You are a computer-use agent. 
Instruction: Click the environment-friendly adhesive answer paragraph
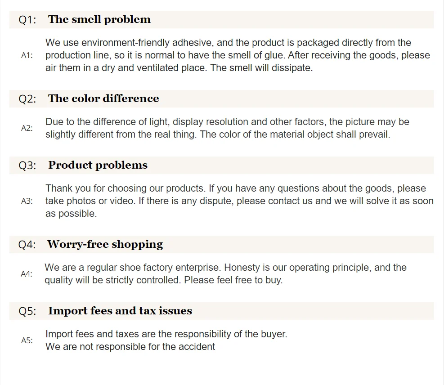[238, 55]
